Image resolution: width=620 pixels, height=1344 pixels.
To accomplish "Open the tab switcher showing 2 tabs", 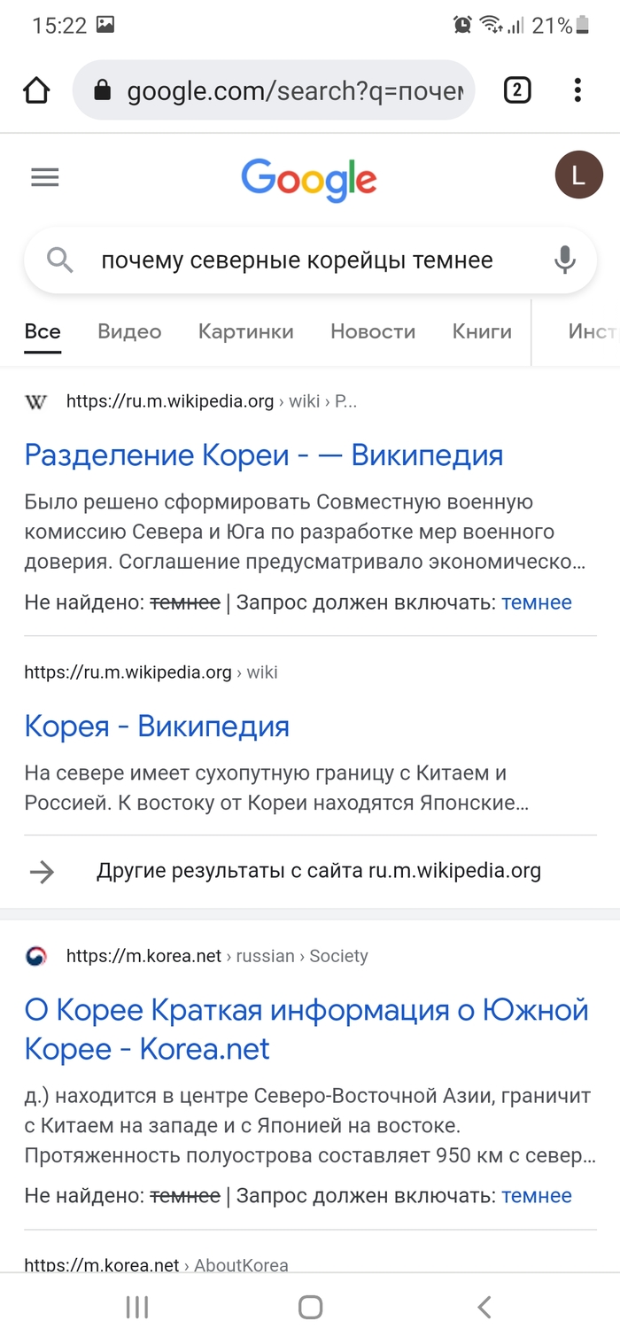I will point(517,90).
